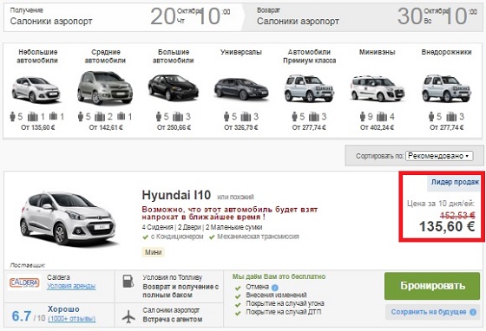Viewport: 486px width, 331px height.
Task: Select the Средние автомобили car category
Action: point(105,89)
